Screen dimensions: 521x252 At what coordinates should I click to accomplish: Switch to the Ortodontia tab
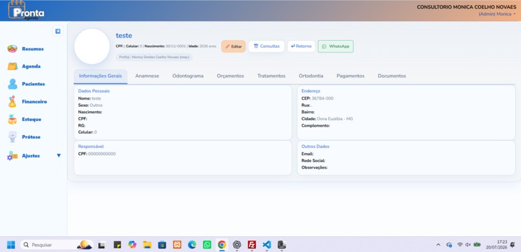coord(311,76)
